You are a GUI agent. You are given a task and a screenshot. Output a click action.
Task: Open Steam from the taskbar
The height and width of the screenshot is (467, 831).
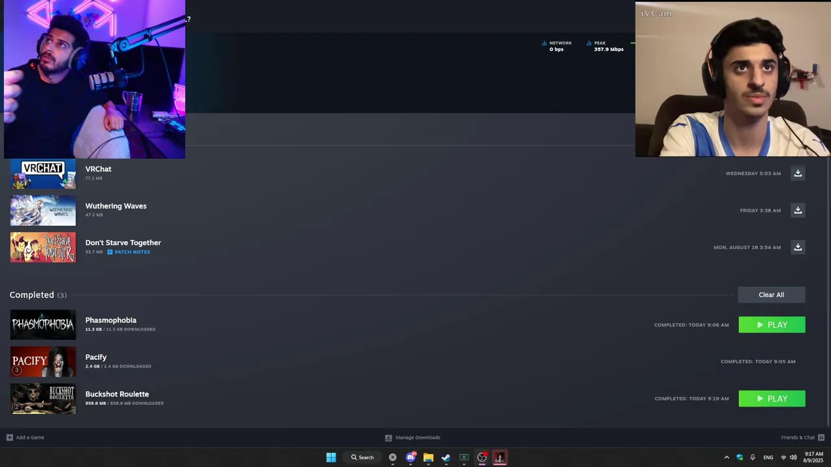click(x=446, y=457)
